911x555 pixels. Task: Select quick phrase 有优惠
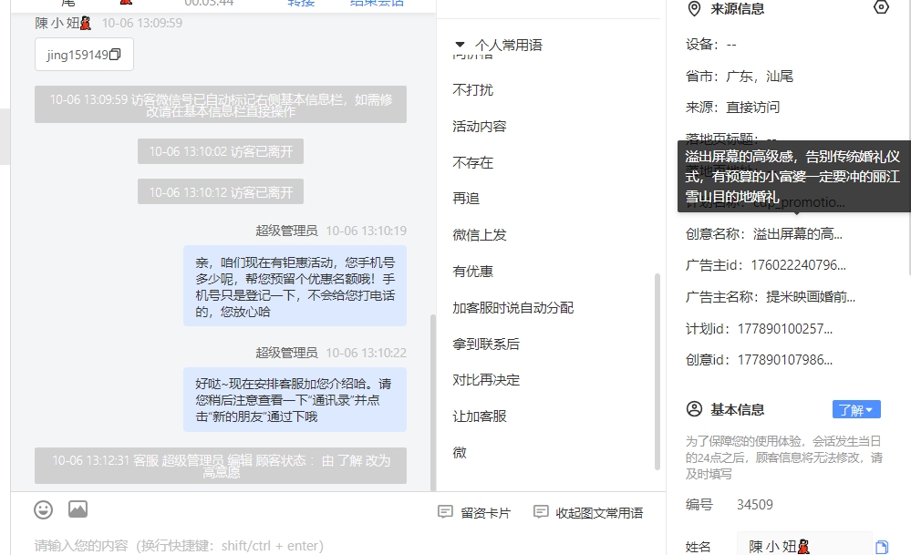coord(473,271)
